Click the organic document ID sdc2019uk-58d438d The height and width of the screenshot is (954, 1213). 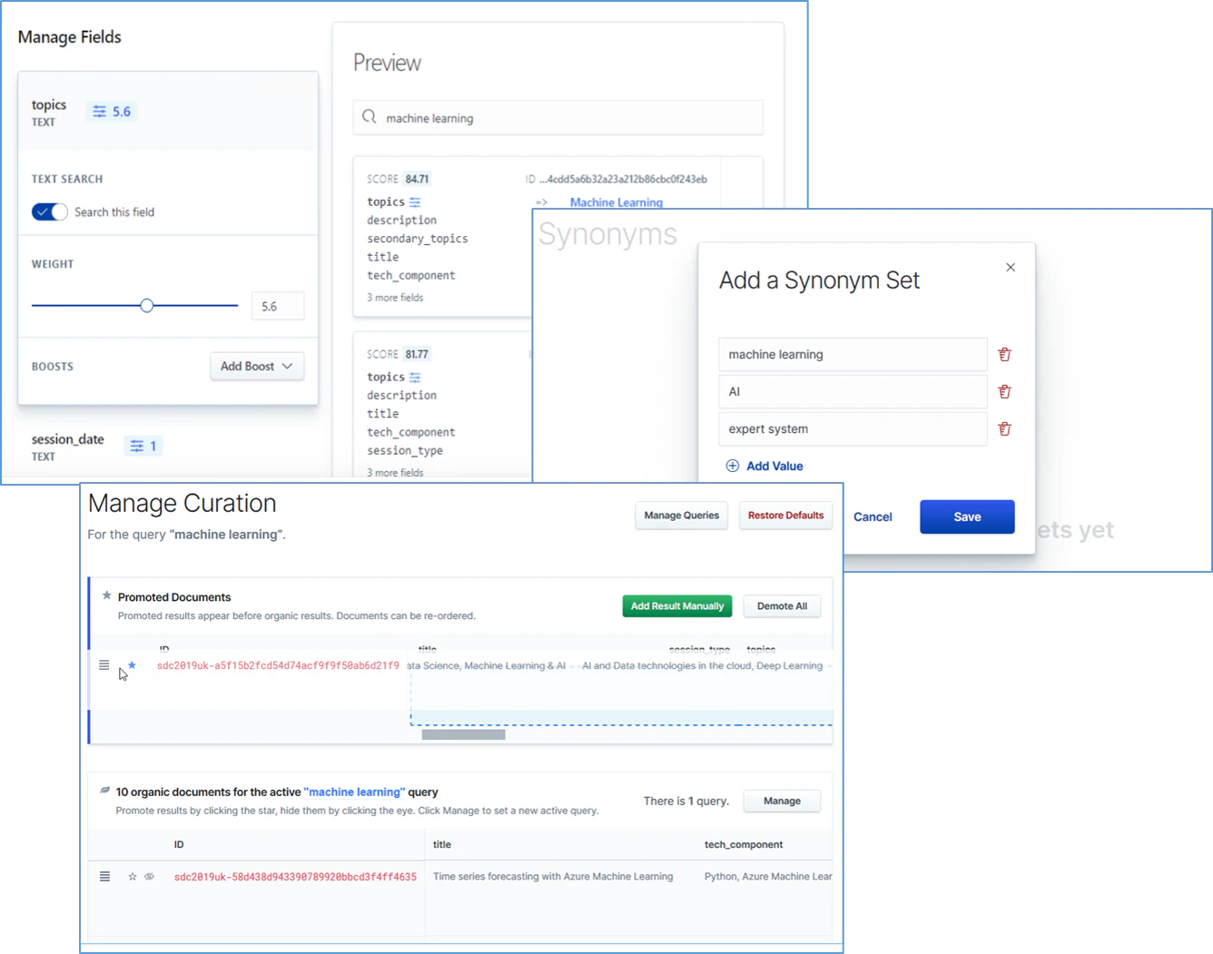tap(295, 877)
